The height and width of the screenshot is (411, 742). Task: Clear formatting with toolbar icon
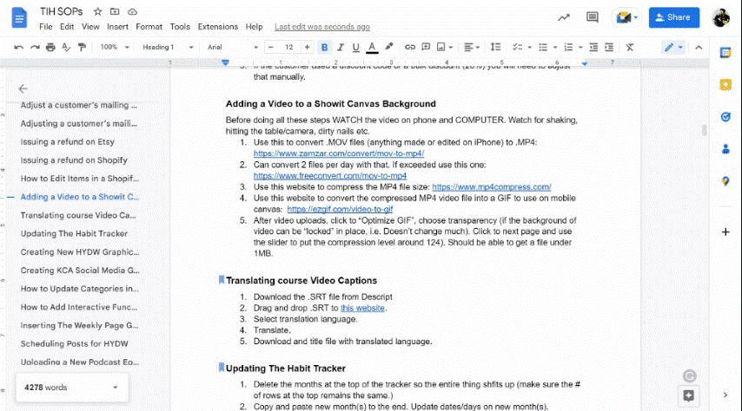click(629, 47)
